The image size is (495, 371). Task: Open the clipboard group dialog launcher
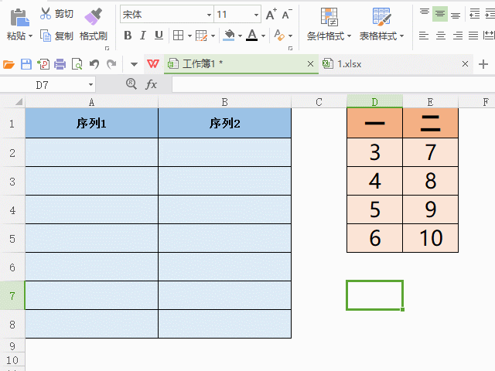pos(107,48)
